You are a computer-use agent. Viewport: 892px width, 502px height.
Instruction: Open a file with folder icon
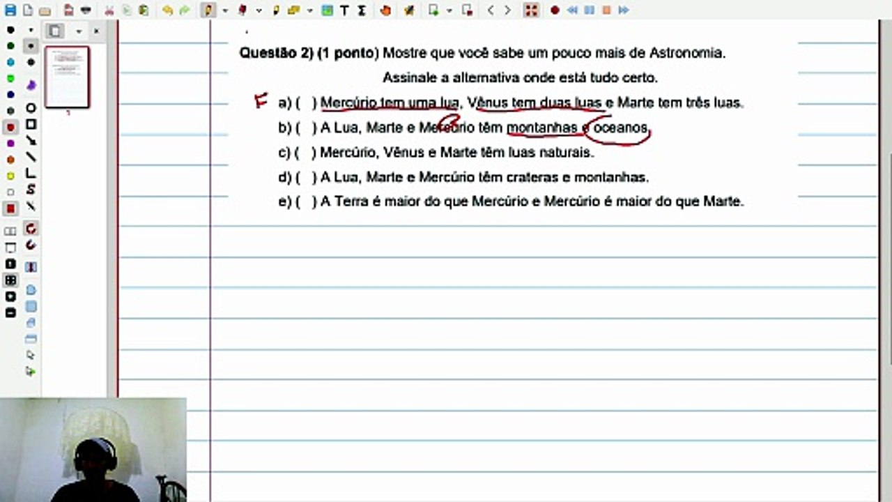point(45,10)
